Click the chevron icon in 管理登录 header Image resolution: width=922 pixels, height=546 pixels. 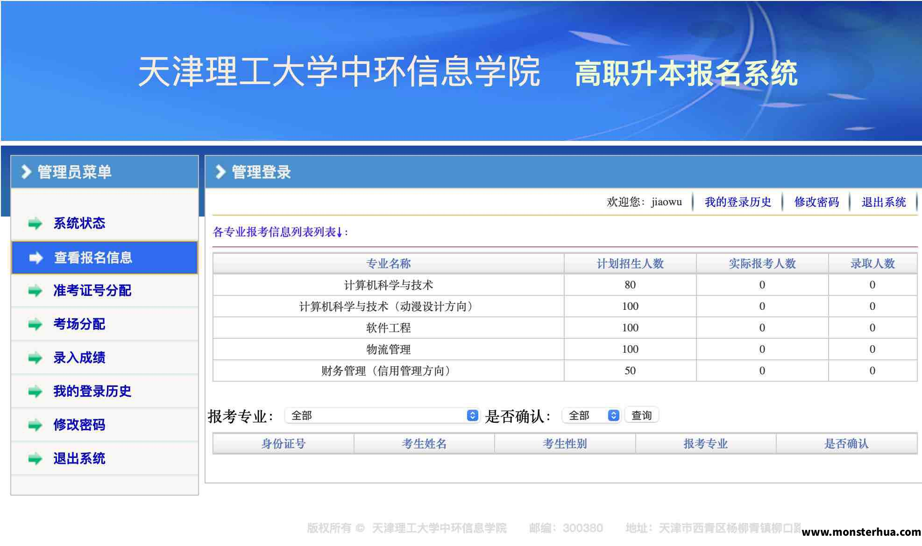220,172
